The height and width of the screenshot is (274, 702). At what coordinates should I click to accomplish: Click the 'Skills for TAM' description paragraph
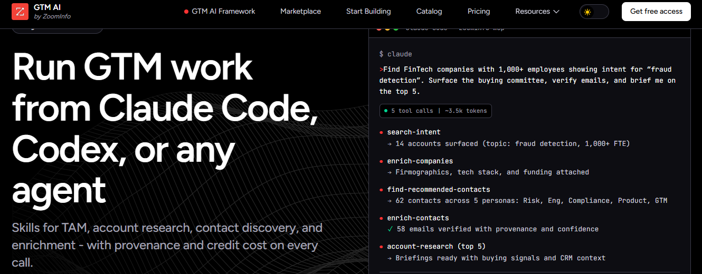pos(167,245)
